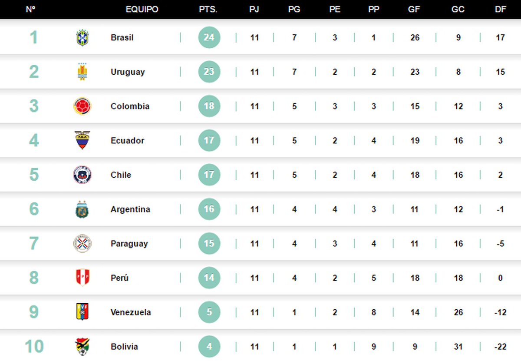
Task: Open the Brasil team name link
Action: [x=122, y=38]
